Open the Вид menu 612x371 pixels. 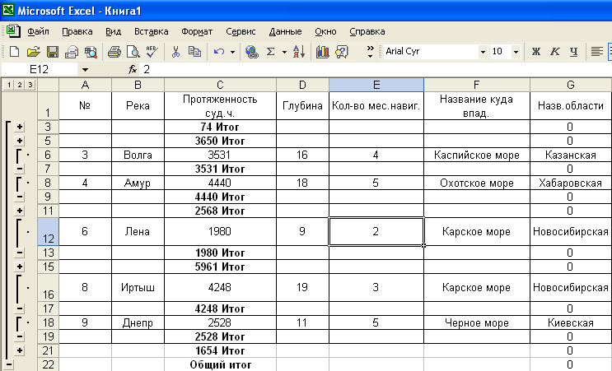click(x=113, y=31)
